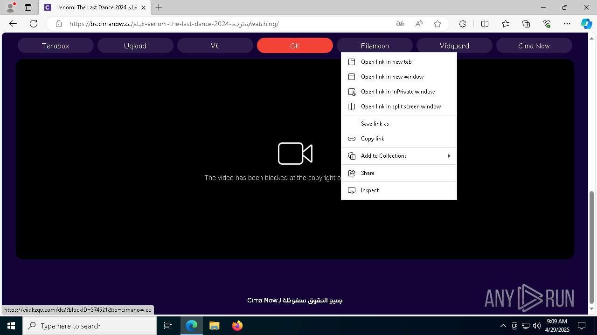Click the taskbar search box
The image size is (597, 335).
click(x=90, y=326)
